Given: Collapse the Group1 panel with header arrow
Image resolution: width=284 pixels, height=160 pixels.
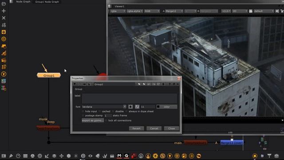Looking at the screenshot, I should pyautogui.click(x=75, y=84).
